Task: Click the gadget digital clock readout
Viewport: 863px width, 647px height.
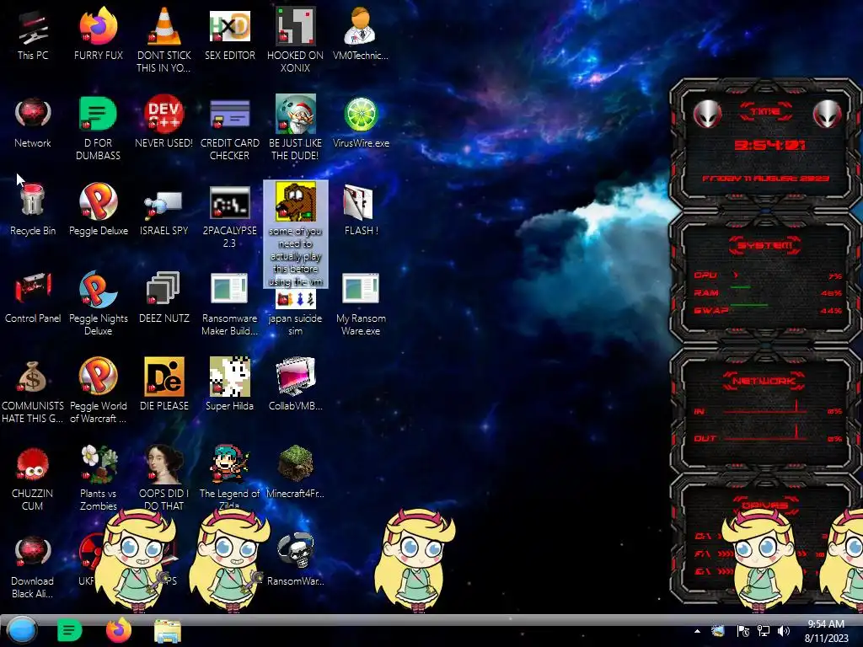Action: [770, 145]
